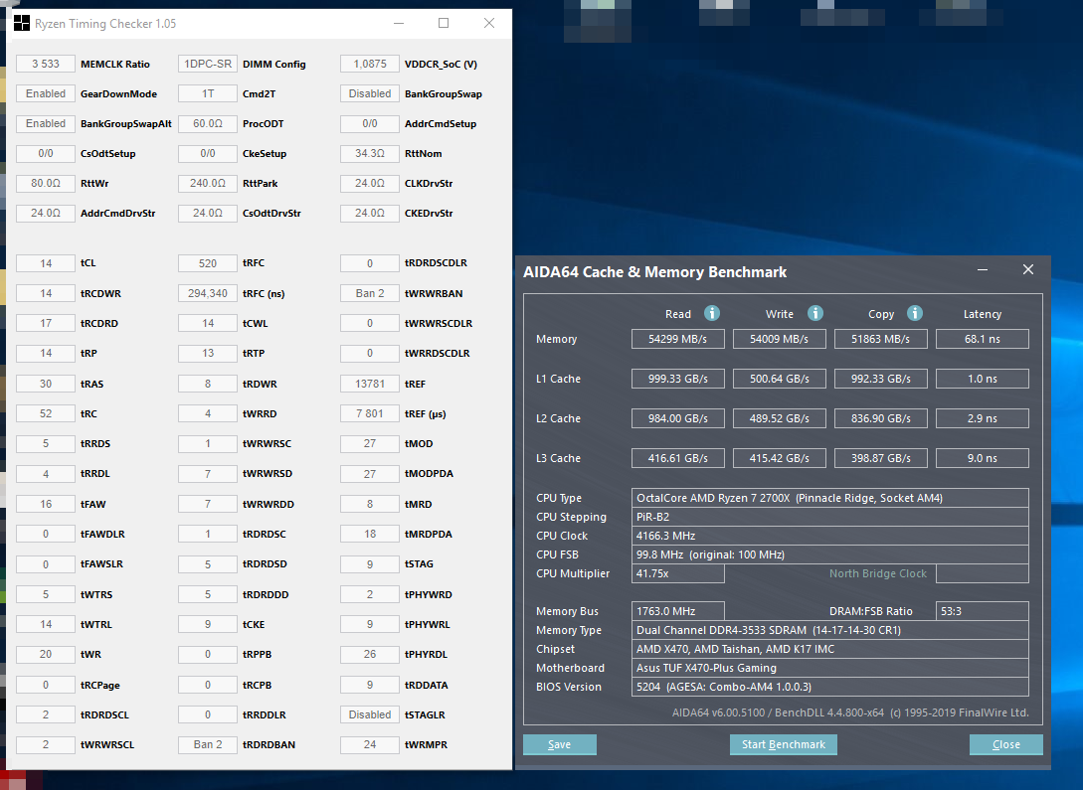Click the tCL value 14
Image resolution: width=1083 pixels, height=790 pixels.
click(x=46, y=263)
